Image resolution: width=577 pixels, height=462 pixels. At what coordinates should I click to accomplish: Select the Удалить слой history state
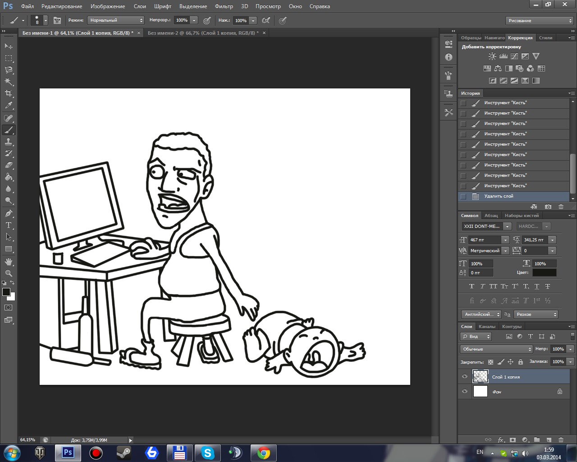tap(499, 196)
